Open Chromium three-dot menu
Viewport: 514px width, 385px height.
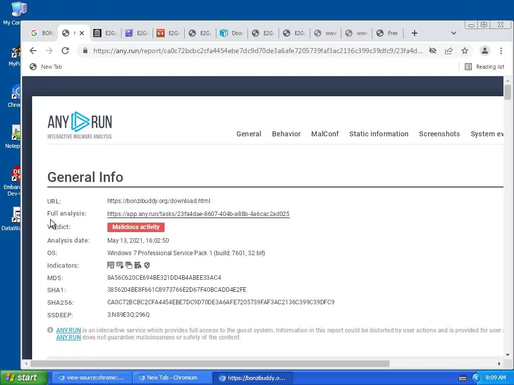(x=501, y=51)
